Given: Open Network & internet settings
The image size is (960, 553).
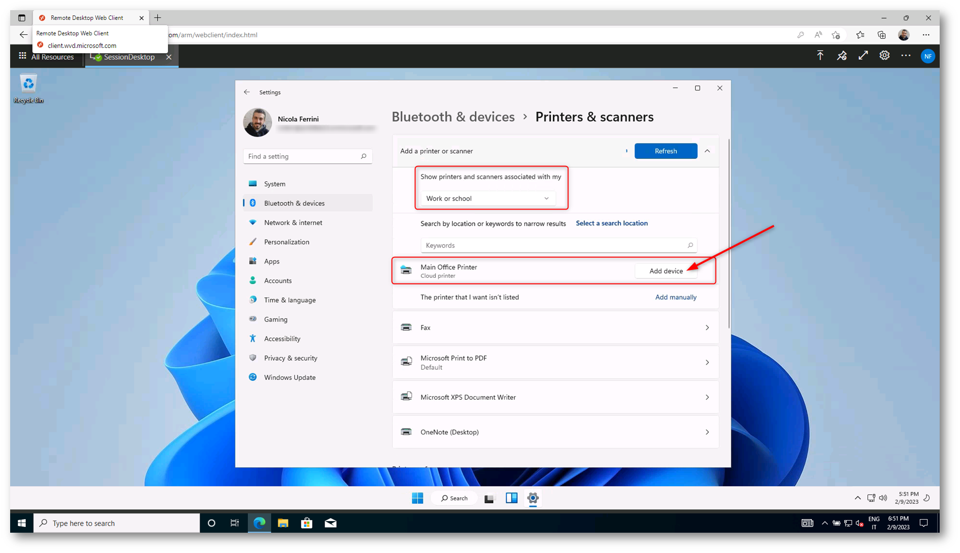Looking at the screenshot, I should tap(308, 222).
